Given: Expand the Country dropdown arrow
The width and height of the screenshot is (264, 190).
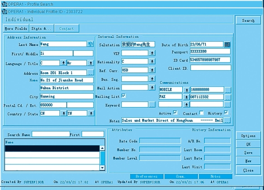Looking at the screenshot, I should tap(64, 113).
